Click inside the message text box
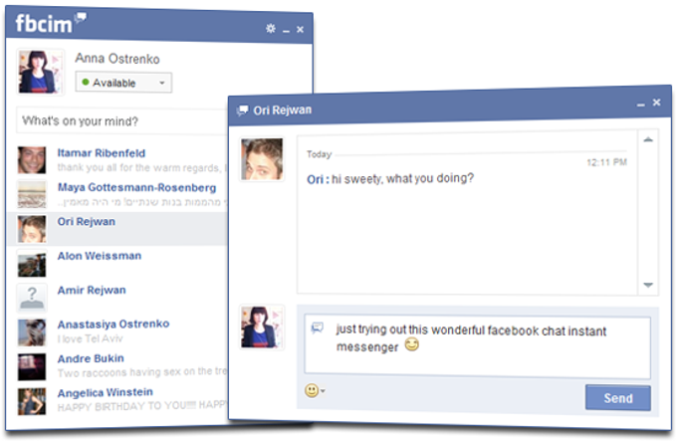677x442 pixels. pyautogui.click(x=477, y=345)
